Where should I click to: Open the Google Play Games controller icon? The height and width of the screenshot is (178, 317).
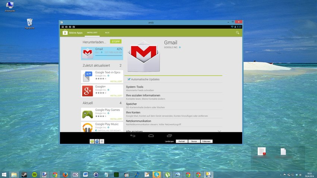pos(88,114)
